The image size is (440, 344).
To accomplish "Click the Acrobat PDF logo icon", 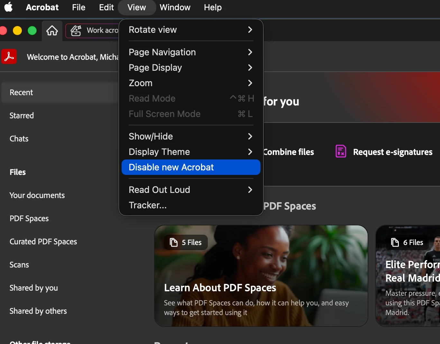I will 9,57.
